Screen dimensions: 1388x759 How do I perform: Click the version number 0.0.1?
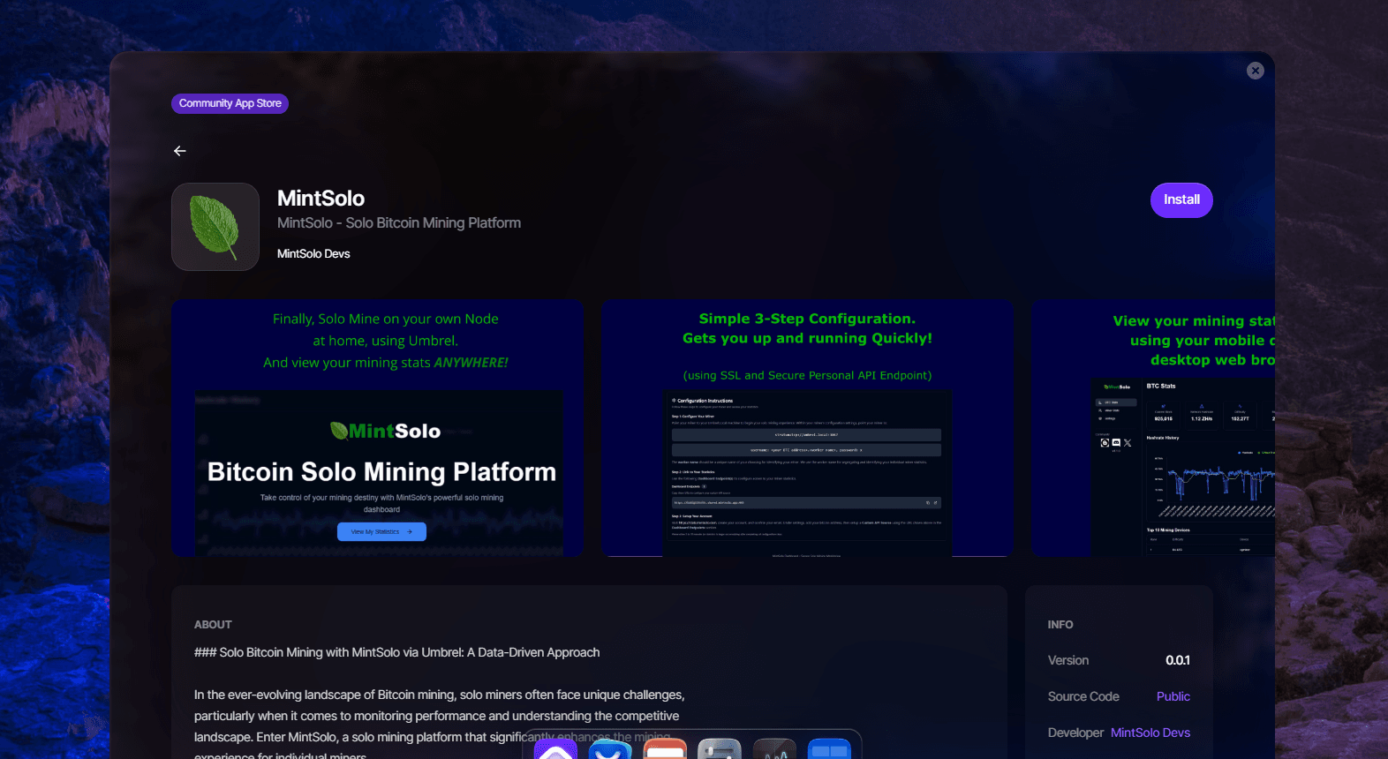(x=1177, y=660)
